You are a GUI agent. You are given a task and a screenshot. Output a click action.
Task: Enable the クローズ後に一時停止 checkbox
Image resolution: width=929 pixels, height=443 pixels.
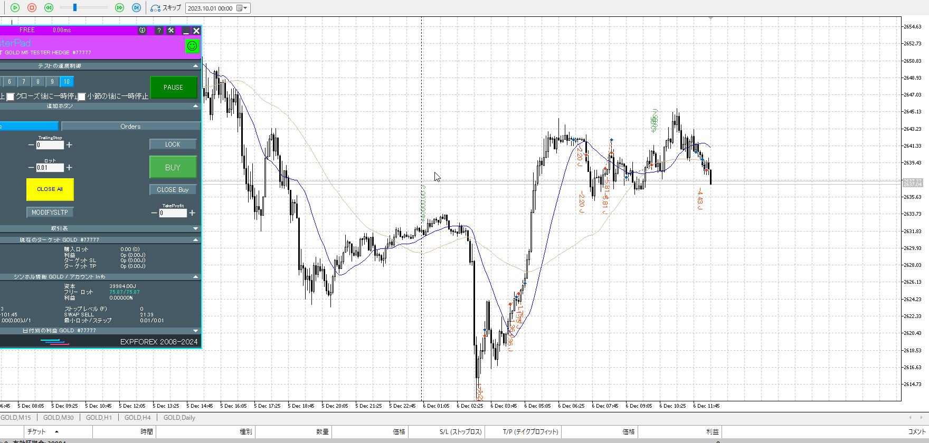click(x=11, y=97)
